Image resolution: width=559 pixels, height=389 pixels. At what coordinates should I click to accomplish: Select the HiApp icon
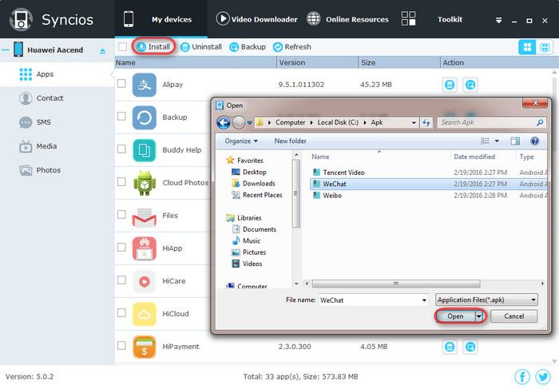144,248
